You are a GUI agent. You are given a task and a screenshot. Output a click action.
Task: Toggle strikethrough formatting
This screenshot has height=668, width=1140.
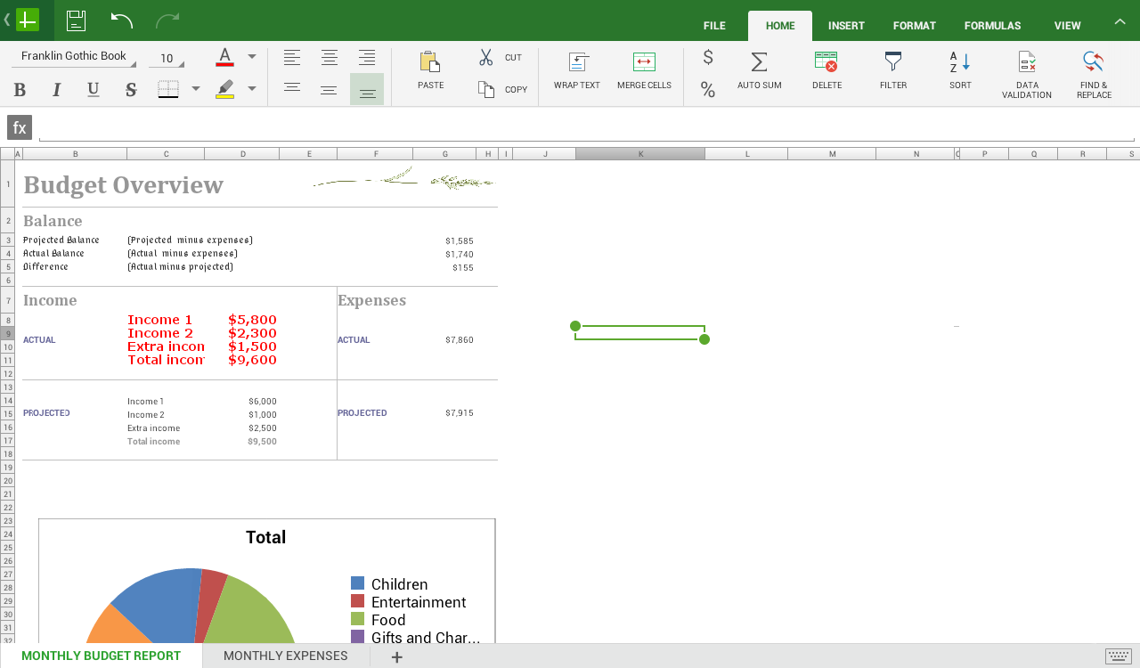(131, 89)
